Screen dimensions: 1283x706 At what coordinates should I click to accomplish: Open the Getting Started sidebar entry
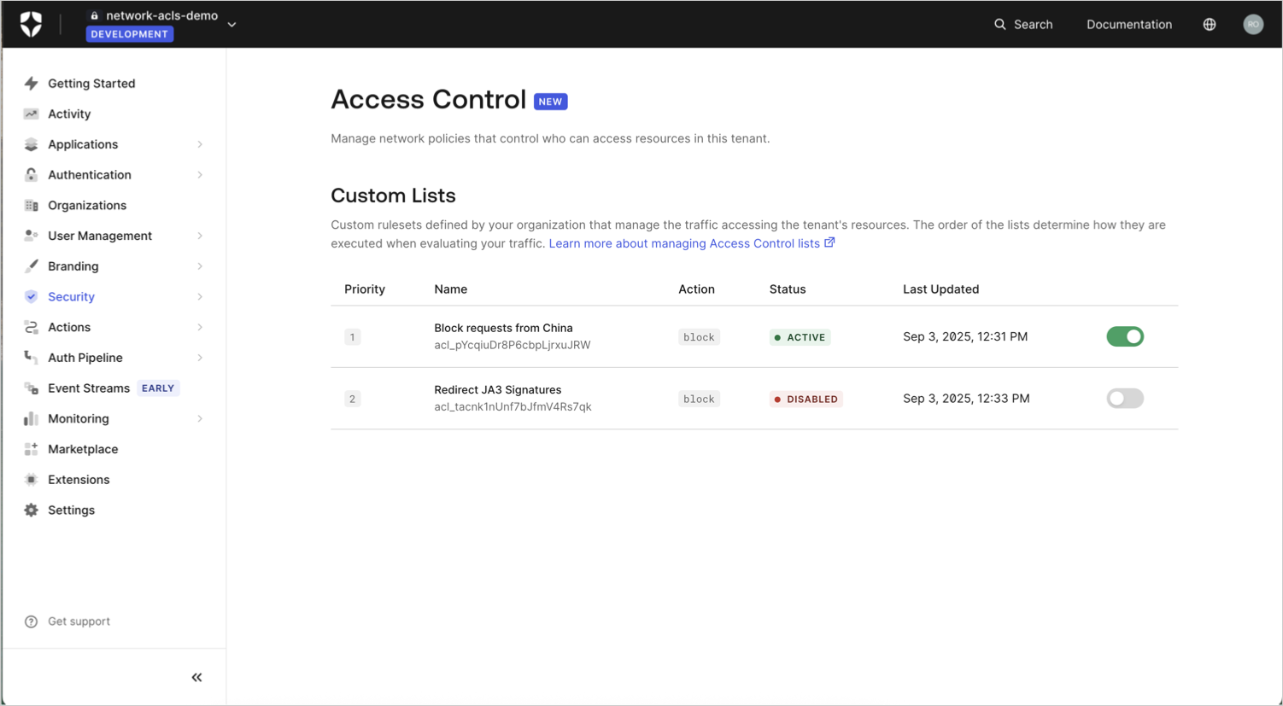[91, 83]
